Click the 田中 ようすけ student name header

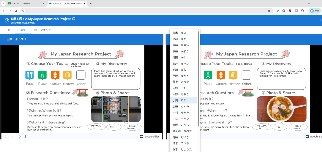pos(16,39)
